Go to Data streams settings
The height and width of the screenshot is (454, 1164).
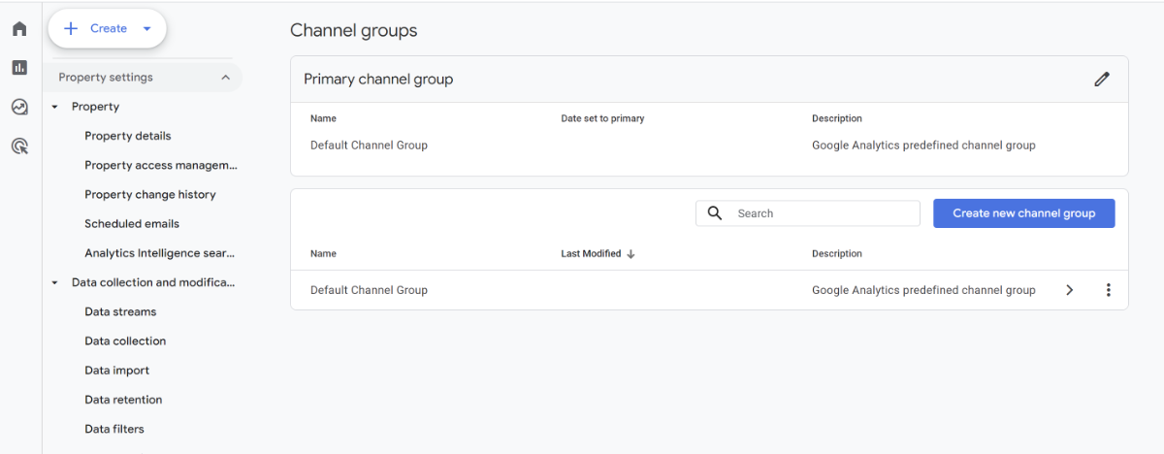[120, 312]
